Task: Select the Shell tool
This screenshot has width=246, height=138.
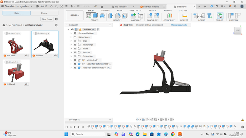Action: click(124, 16)
